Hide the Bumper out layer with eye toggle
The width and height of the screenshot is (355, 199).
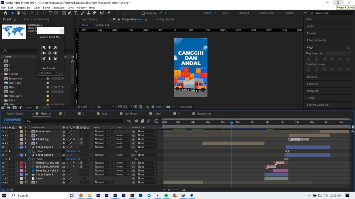[3, 132]
